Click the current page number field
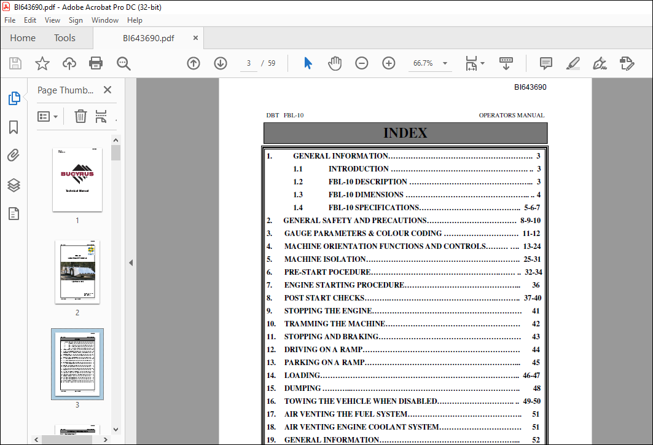Image resolution: width=653 pixels, height=445 pixels. tap(249, 63)
